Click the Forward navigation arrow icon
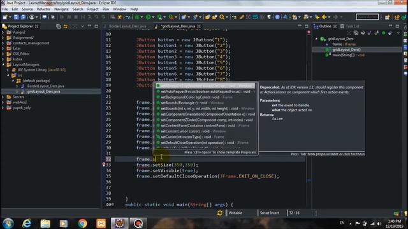This screenshot has height=229, width=408. [335, 17]
